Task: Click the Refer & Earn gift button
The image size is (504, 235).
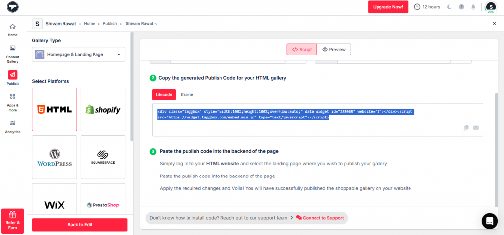Action: click(x=12, y=221)
